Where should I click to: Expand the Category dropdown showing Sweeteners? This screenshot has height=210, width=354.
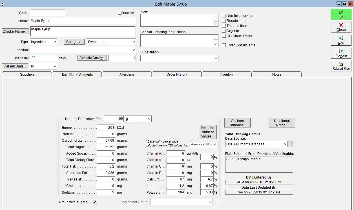click(x=111, y=42)
